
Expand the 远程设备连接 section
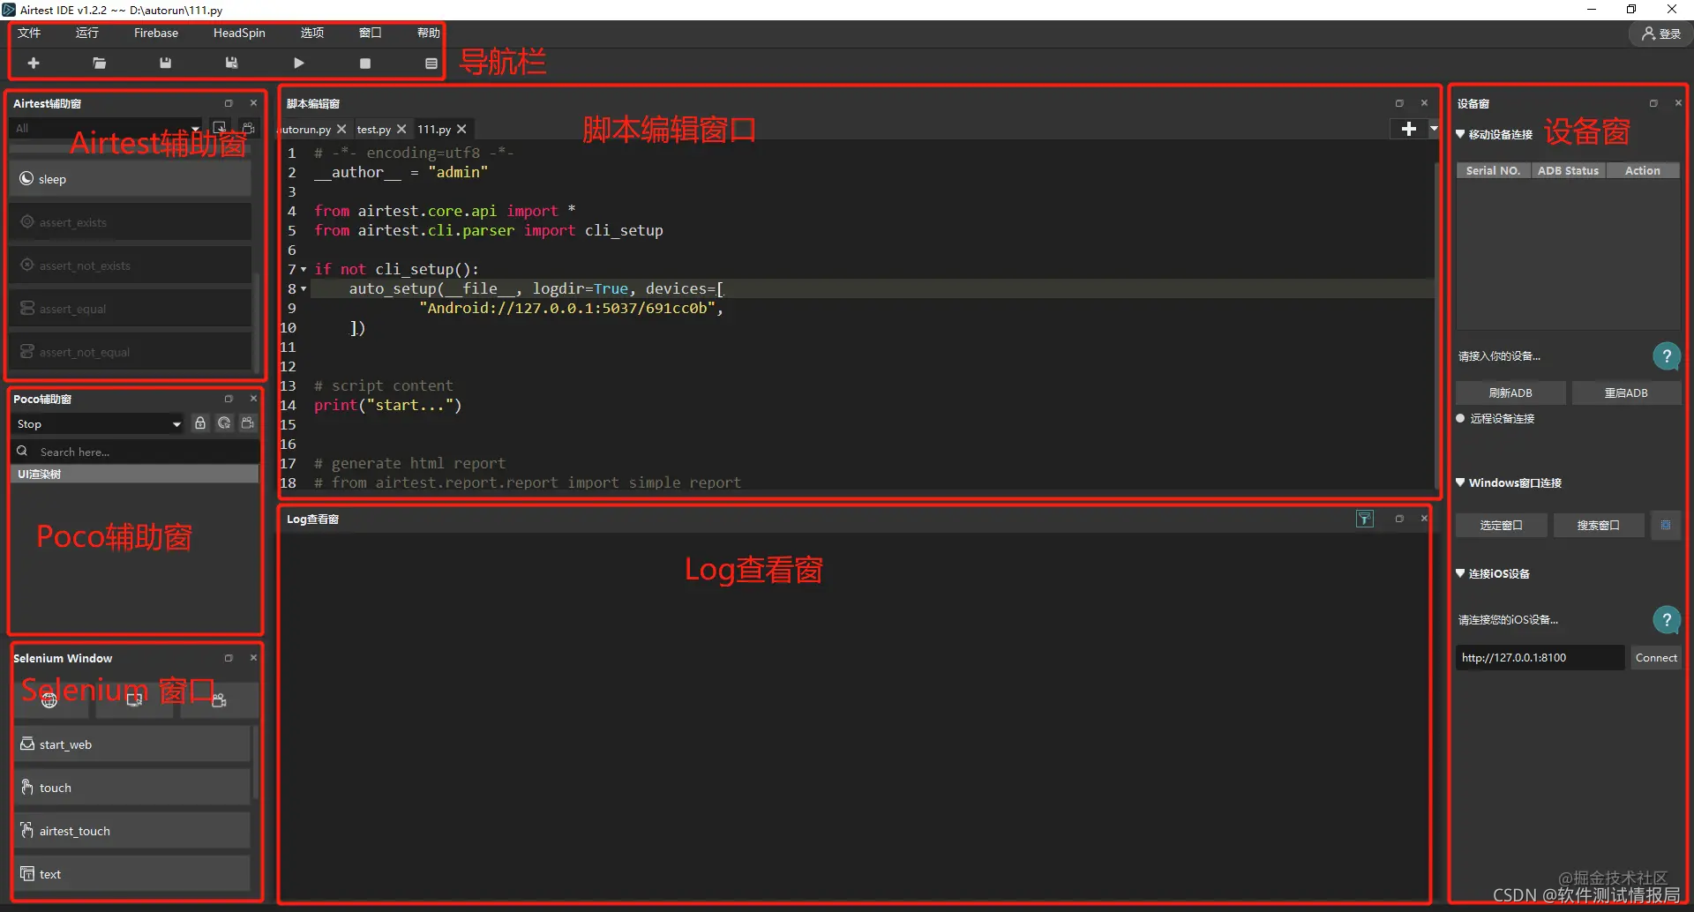tap(1460, 418)
